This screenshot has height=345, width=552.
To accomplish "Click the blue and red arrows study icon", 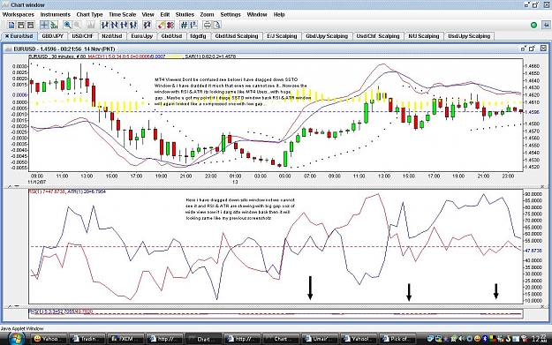I will coord(147,25).
